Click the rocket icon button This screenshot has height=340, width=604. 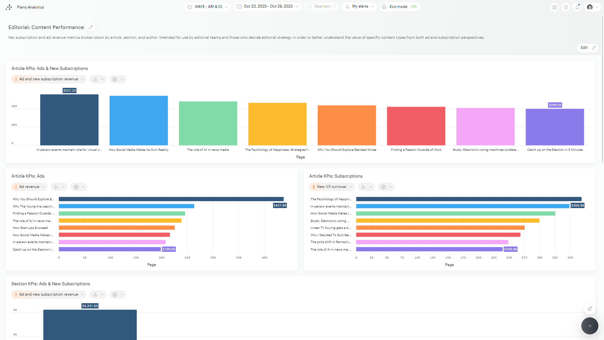point(590,309)
